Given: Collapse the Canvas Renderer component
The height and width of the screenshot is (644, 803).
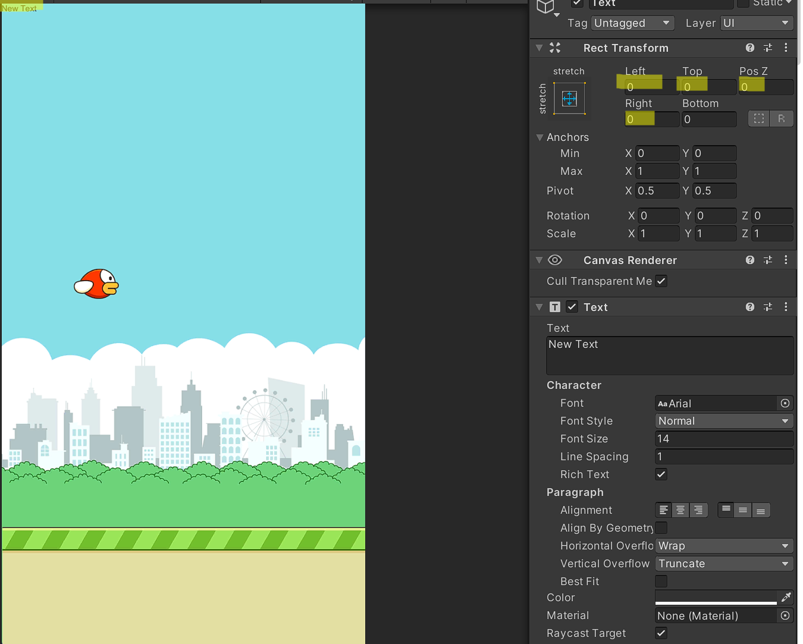Looking at the screenshot, I should click(539, 260).
